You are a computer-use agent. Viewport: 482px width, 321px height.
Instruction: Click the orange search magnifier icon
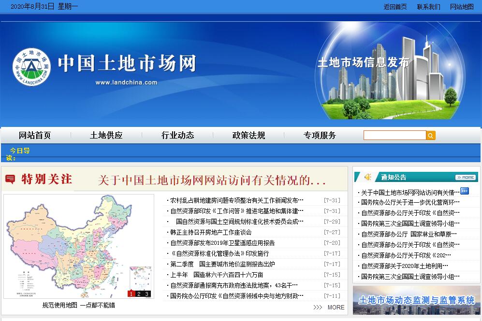pyautogui.click(x=430, y=136)
